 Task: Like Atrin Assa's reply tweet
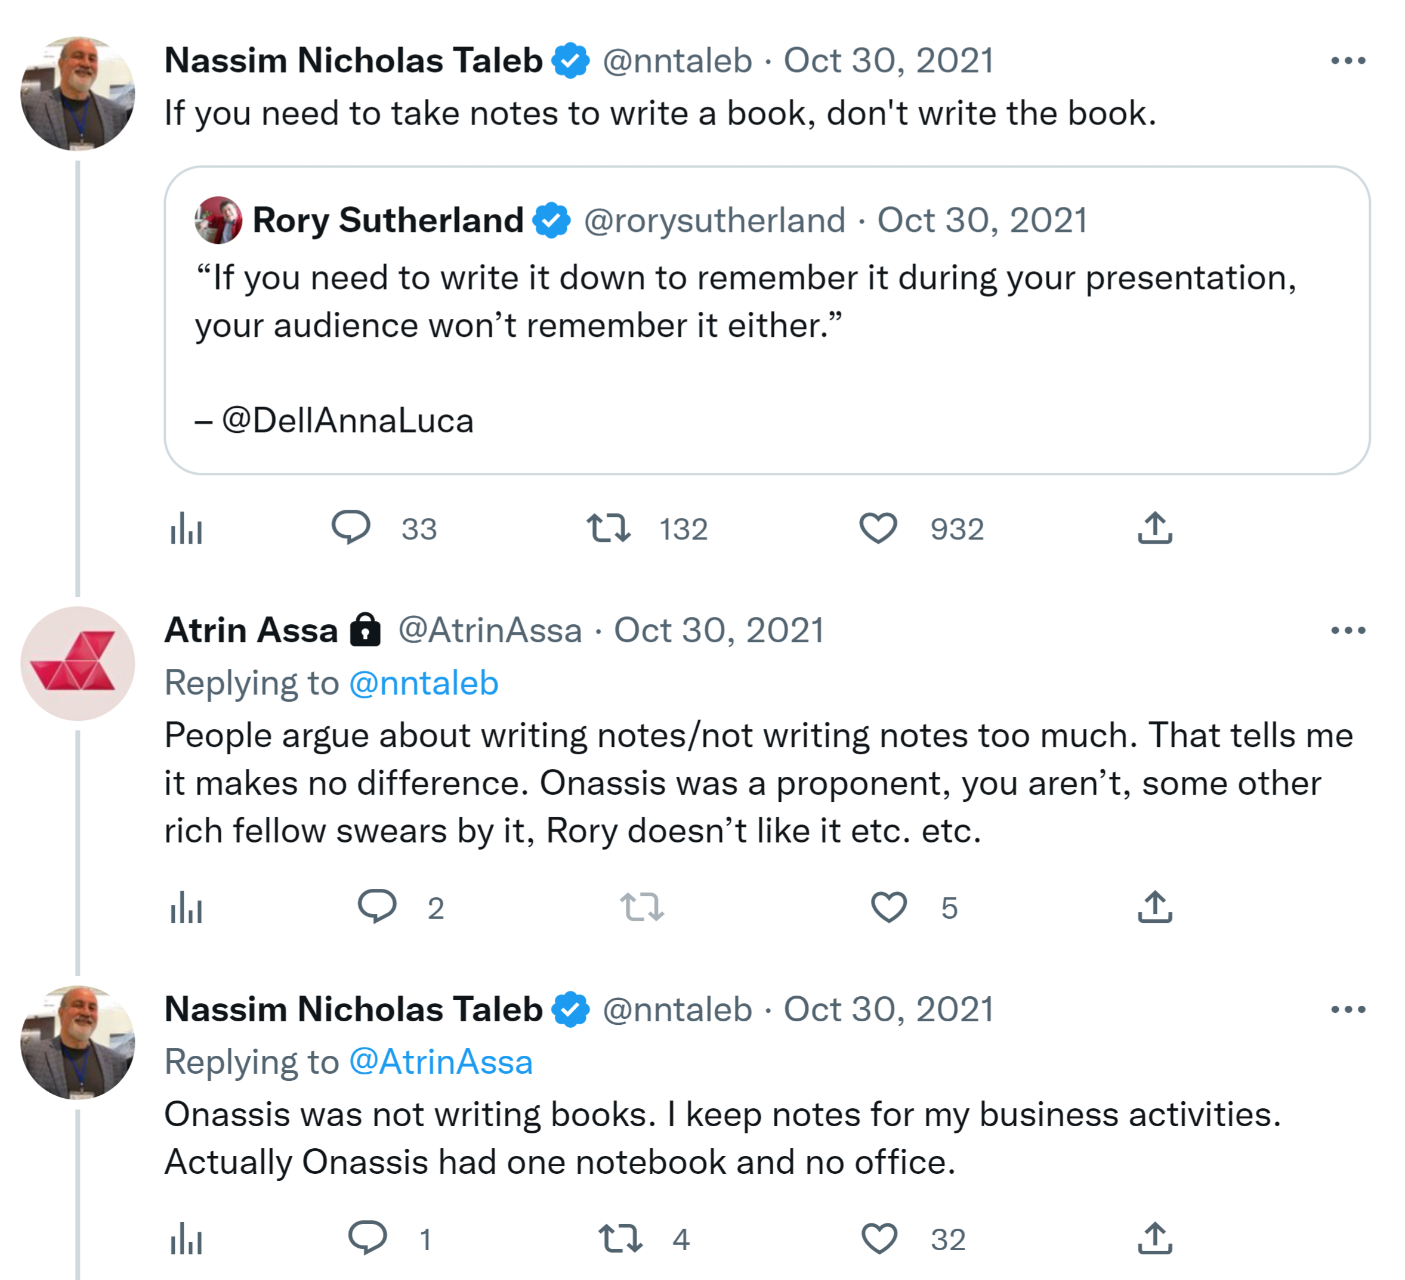[x=890, y=907]
